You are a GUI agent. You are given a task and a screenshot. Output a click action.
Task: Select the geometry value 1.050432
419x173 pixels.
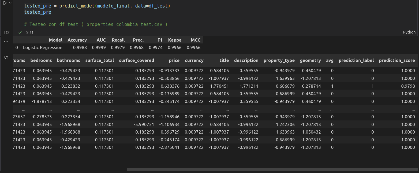coord(311,132)
